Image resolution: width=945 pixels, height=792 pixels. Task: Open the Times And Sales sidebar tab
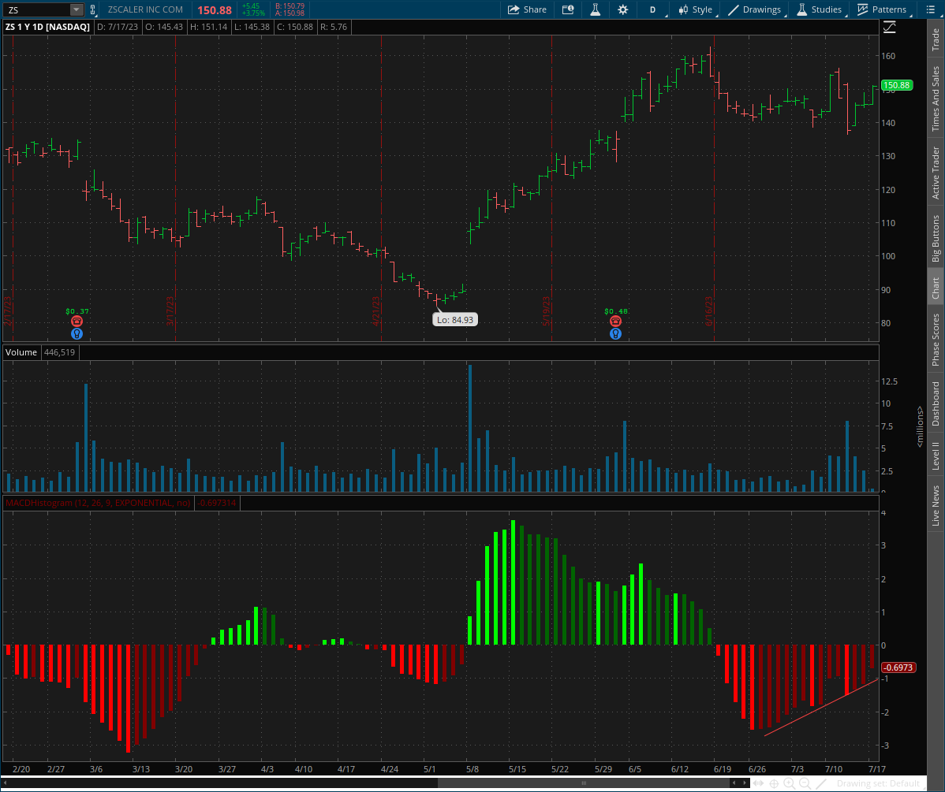click(936, 99)
